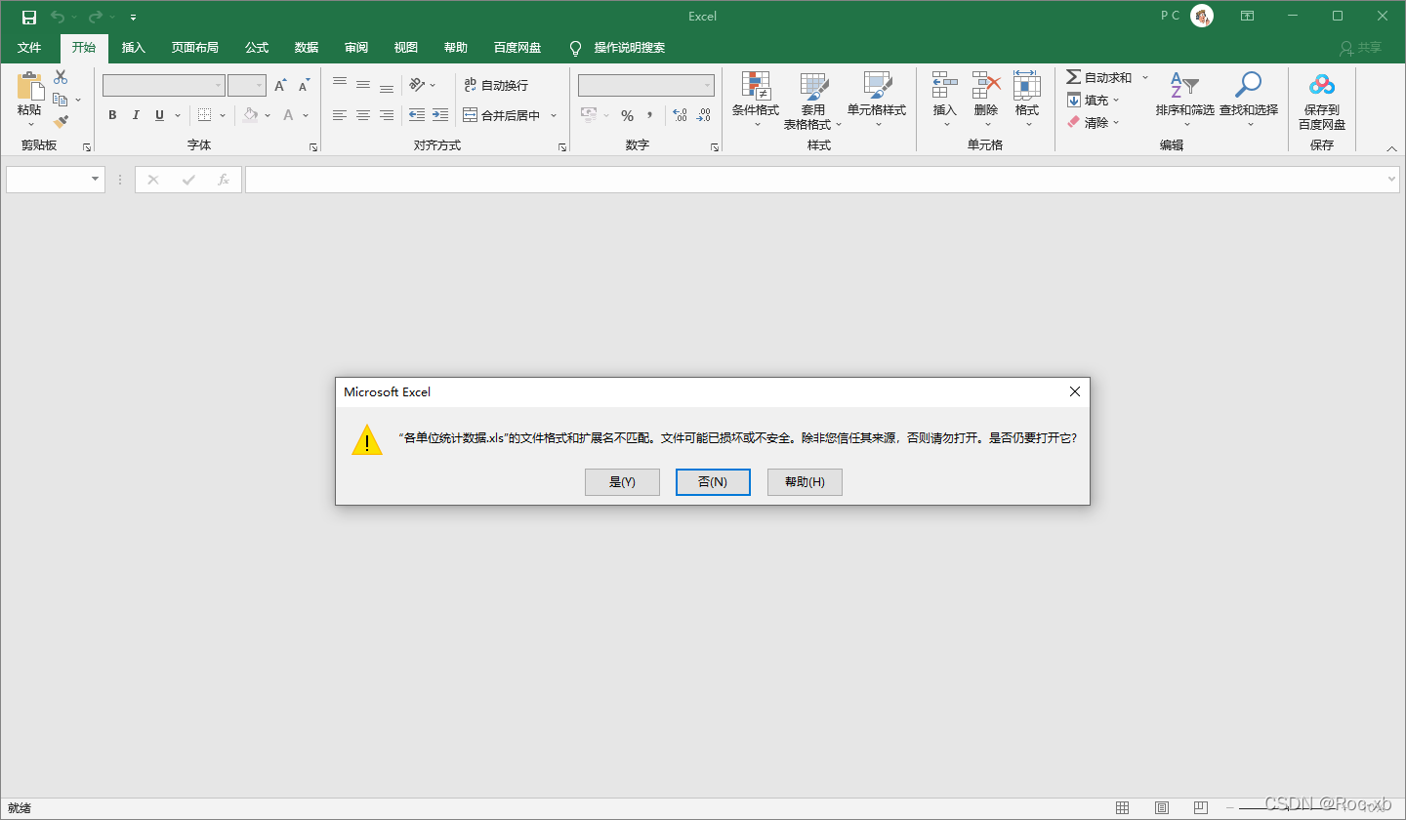Screen dimensions: 1406x820
Task: Click the increase indent icon
Action: [x=440, y=115]
